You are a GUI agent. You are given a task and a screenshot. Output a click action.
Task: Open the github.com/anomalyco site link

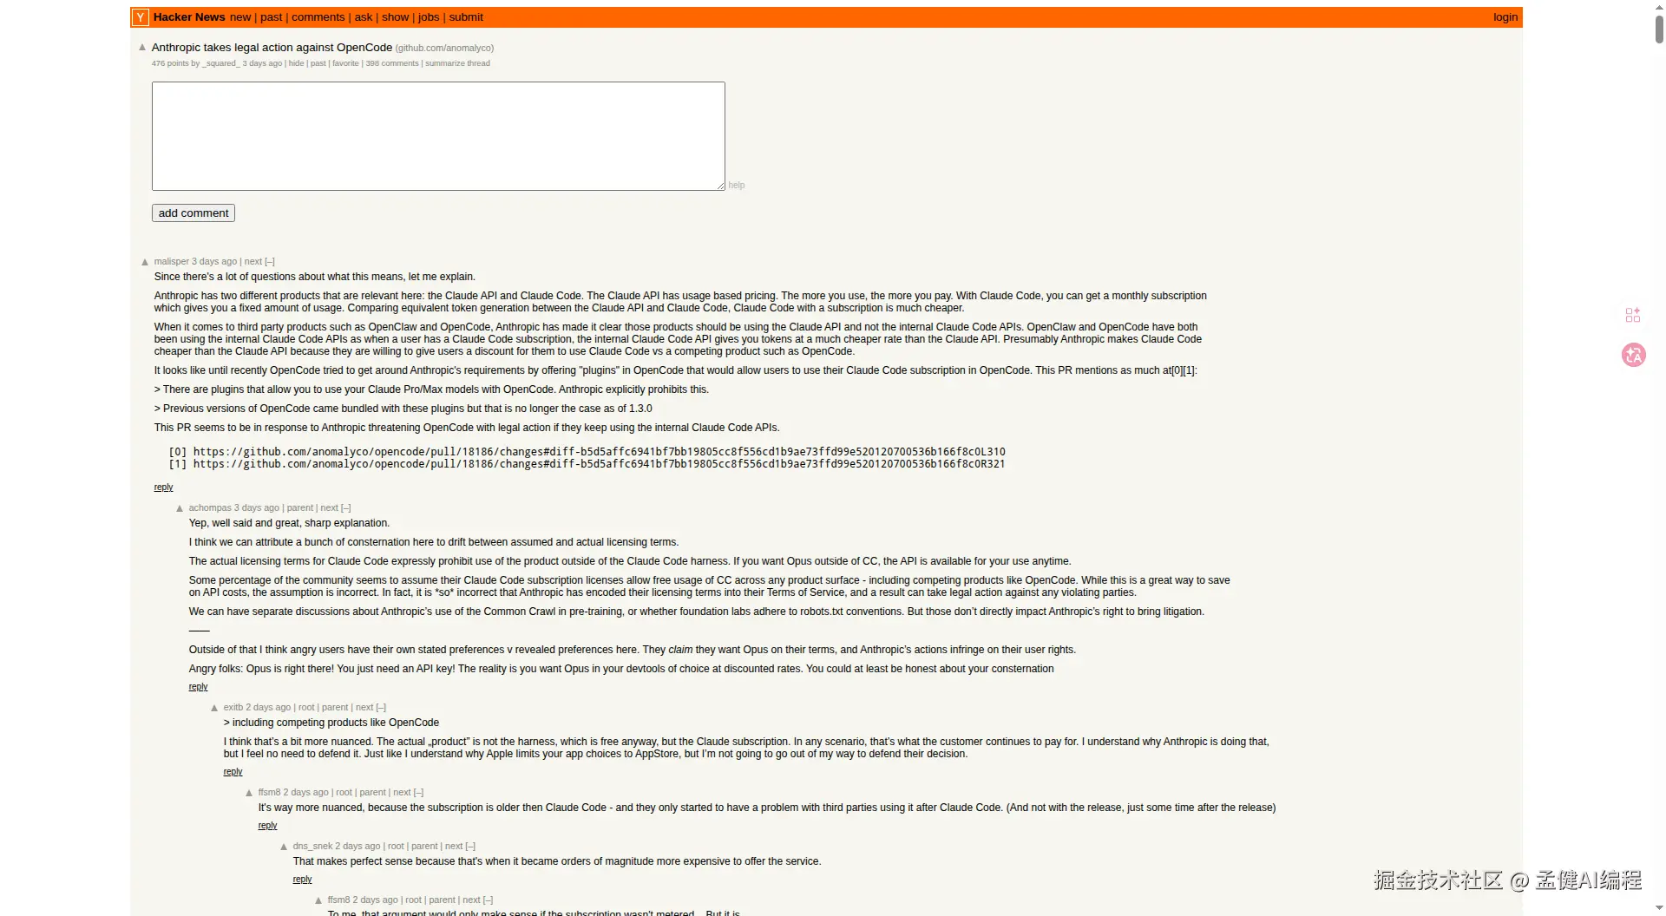(x=444, y=49)
